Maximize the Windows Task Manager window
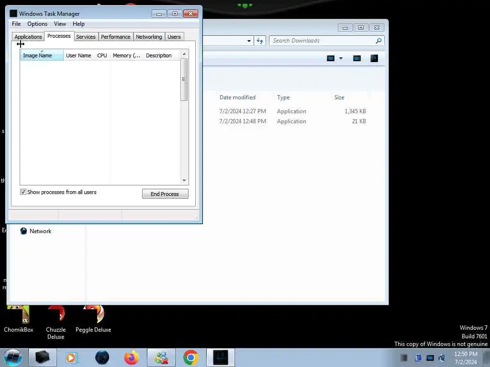 click(175, 13)
